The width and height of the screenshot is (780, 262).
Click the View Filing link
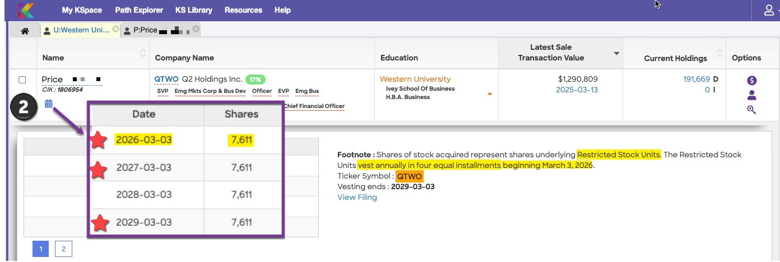point(357,197)
